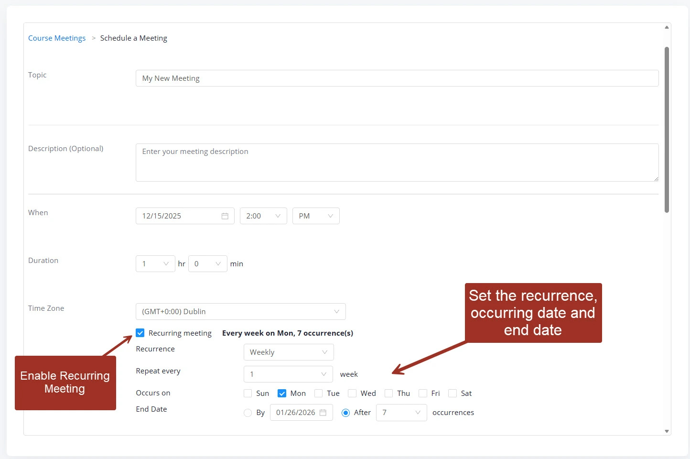Viewport: 690px width, 459px height.
Task: Click the scrollbar up arrow
Action: [666, 27]
